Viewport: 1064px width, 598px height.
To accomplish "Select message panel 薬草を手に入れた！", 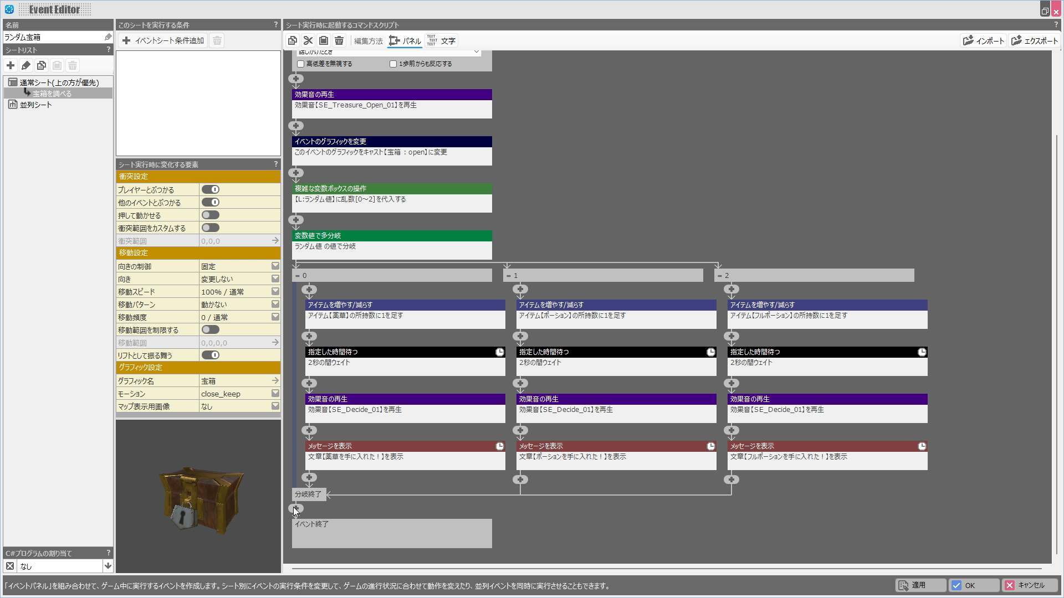I will pyautogui.click(x=405, y=455).
